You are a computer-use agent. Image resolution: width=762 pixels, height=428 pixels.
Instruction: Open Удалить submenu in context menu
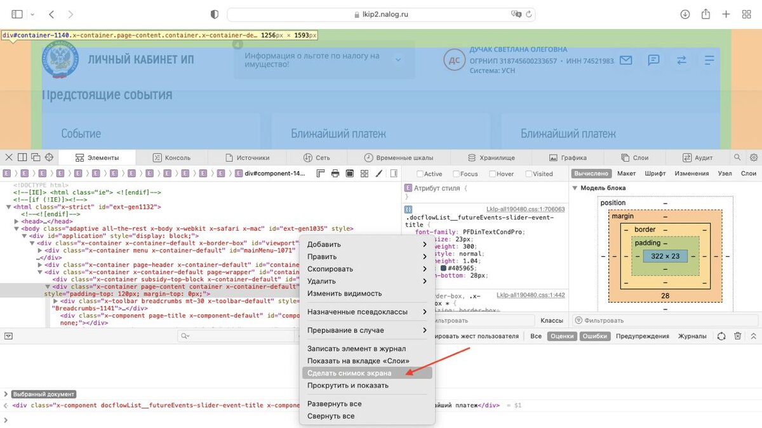(x=367, y=281)
